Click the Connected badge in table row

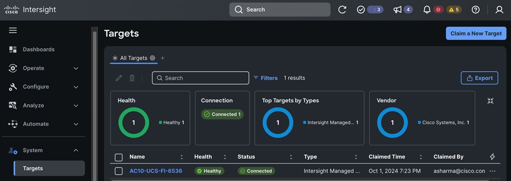256,171
